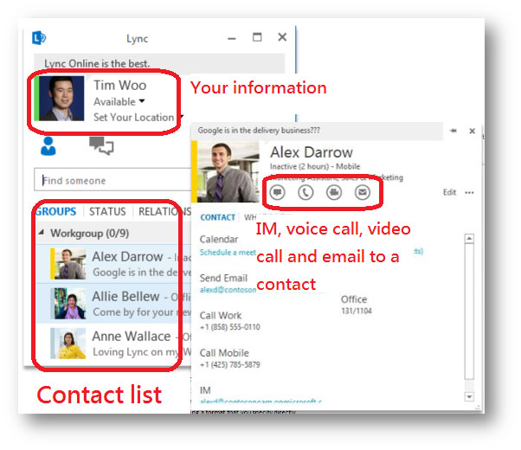Collapse the Workgroup contact group
The image size is (521, 450).
(x=42, y=234)
